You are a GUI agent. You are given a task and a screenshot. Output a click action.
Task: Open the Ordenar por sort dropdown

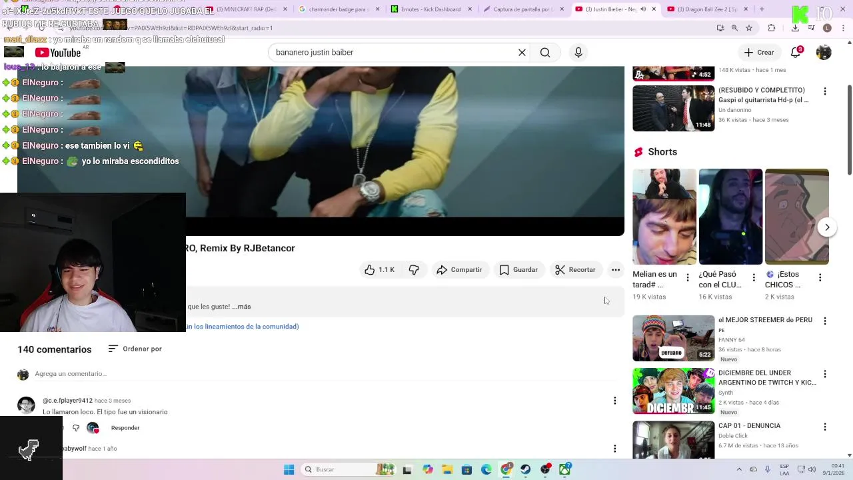[135, 349]
